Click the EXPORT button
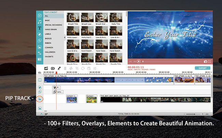This screenshot has height=138, width=222. [x=203, y=68]
